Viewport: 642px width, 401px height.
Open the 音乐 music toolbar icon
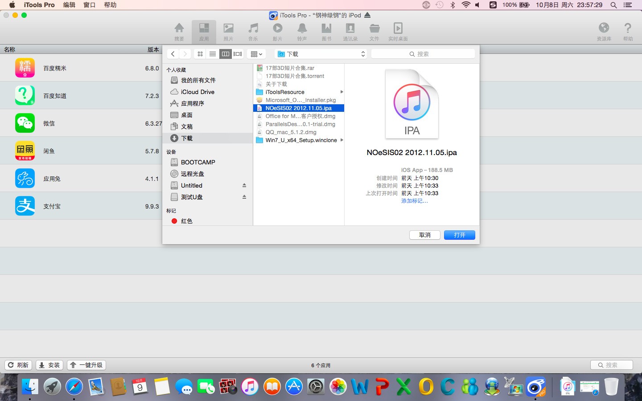coord(253,32)
